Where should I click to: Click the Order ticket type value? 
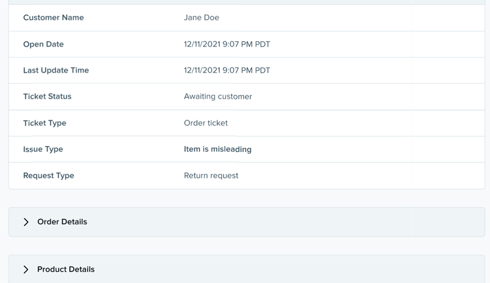206,123
